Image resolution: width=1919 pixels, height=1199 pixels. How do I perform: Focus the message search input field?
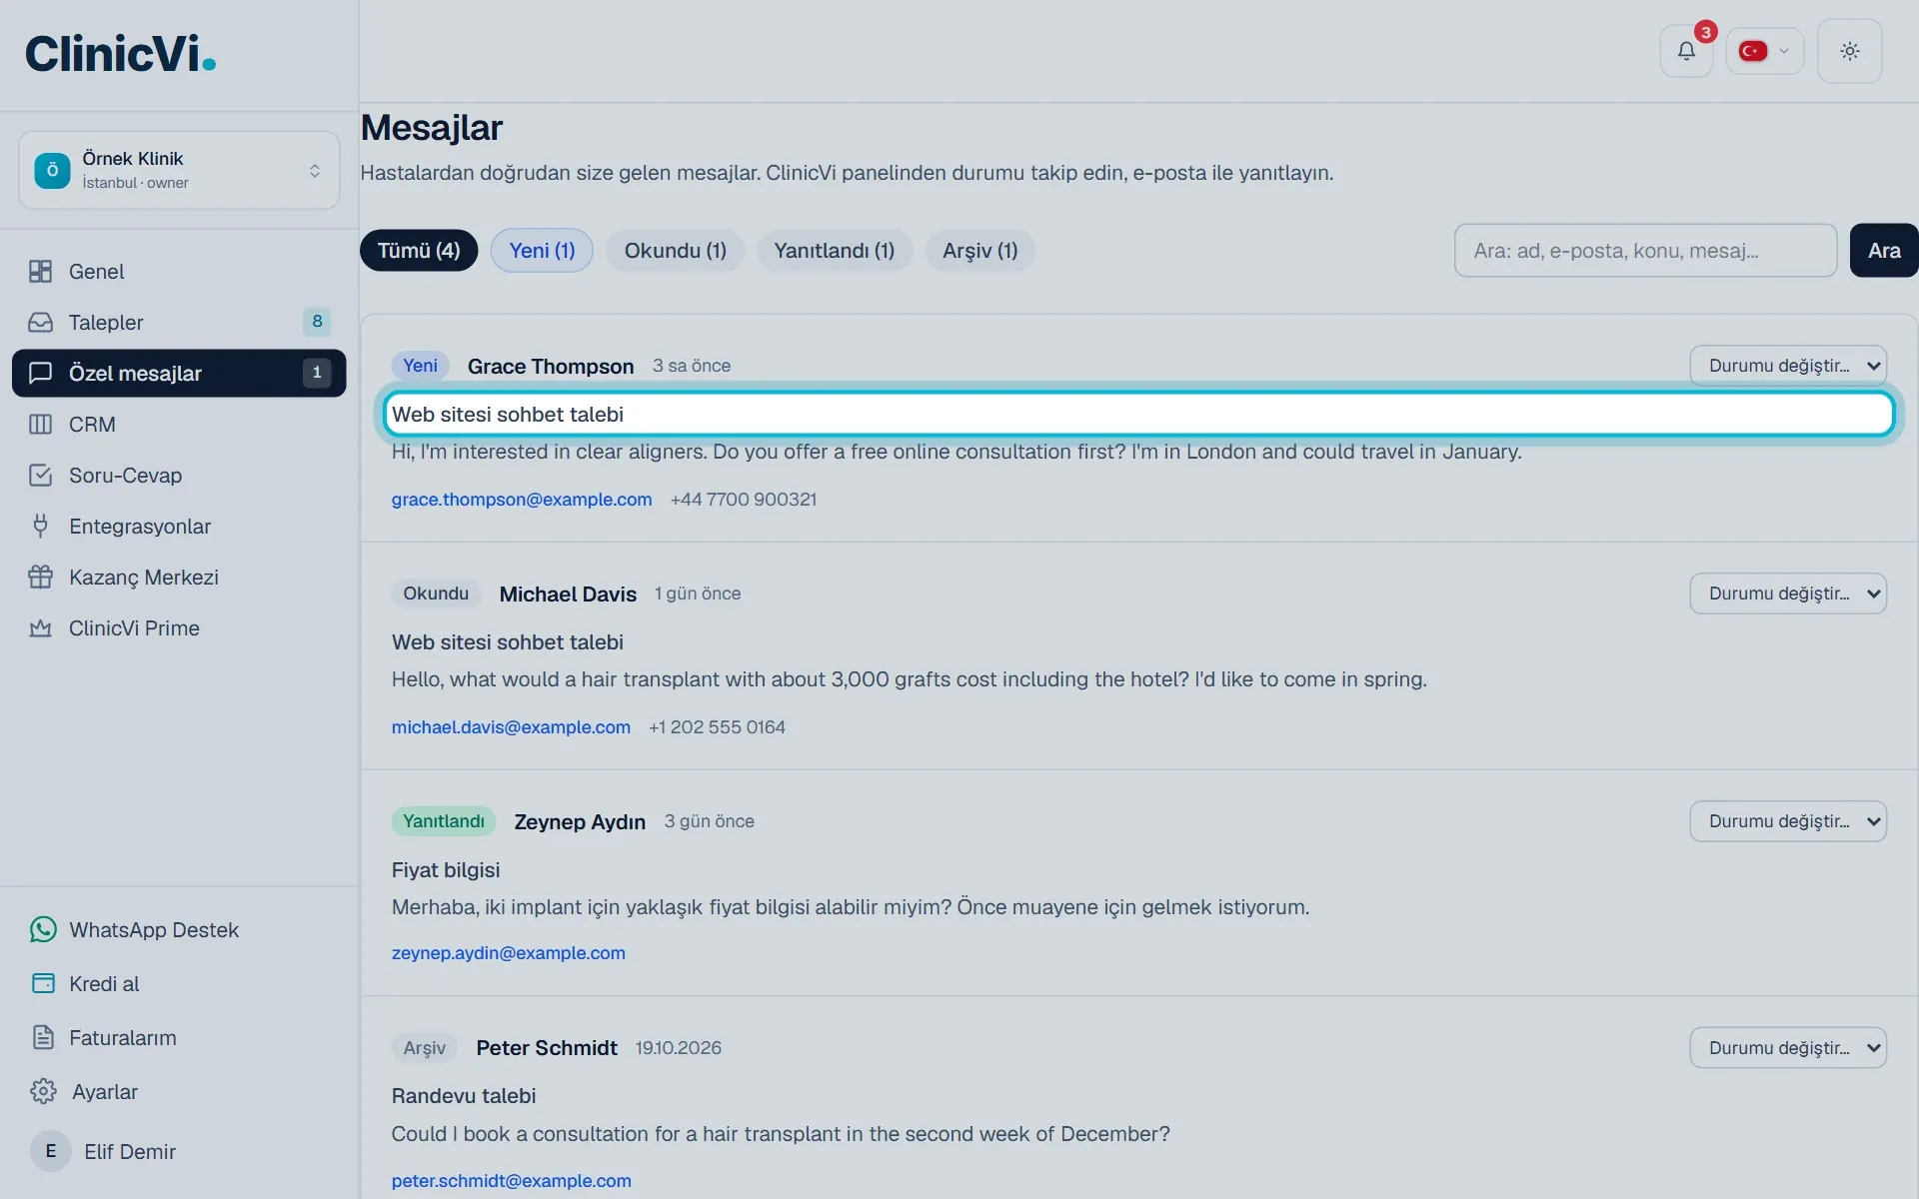1645,251
